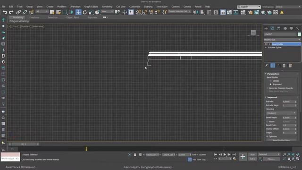This screenshot has height=170, width=302.
Task: Switch to the Motion panel tab
Action: point(285,28)
